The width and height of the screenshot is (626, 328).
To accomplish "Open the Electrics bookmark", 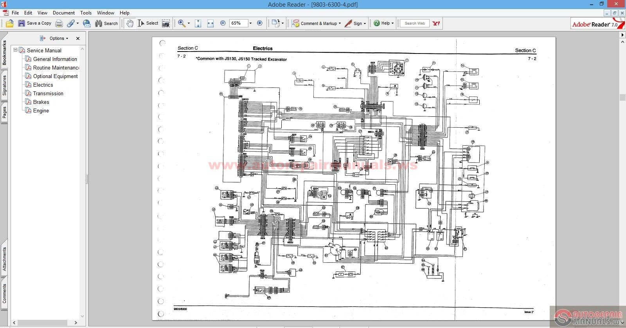I will pyautogui.click(x=43, y=85).
